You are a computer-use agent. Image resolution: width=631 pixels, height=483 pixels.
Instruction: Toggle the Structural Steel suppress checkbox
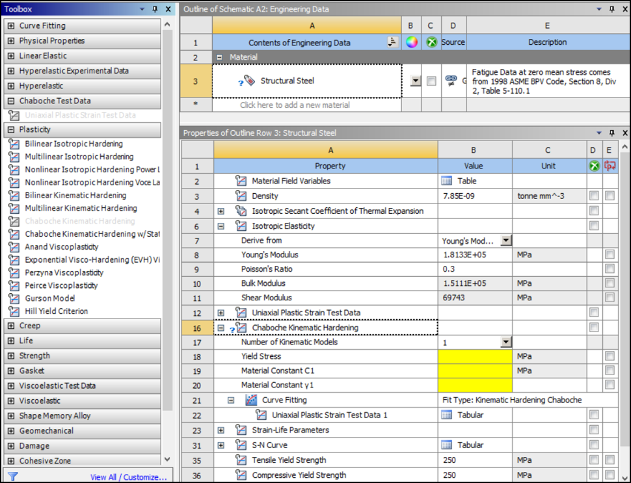[x=431, y=81]
